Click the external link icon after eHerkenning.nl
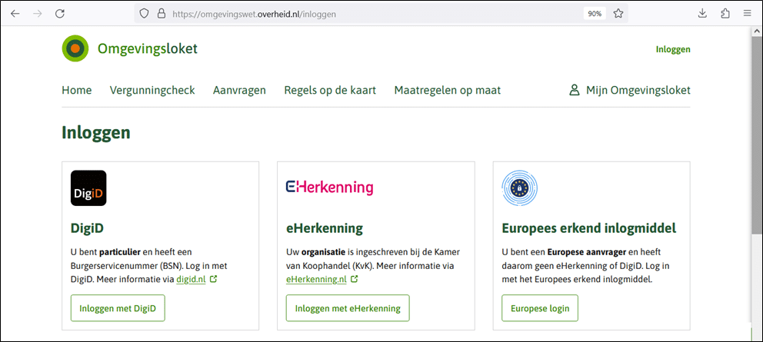The image size is (763, 342). coord(355,279)
